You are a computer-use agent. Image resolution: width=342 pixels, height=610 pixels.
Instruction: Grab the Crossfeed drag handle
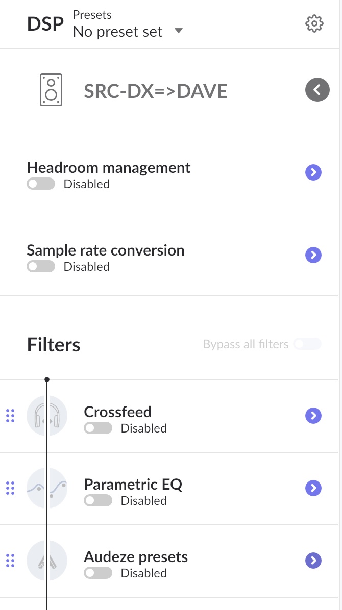10,416
